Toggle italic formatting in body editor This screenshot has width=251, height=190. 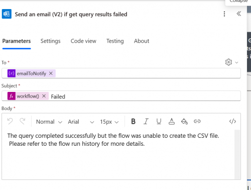click(146, 121)
